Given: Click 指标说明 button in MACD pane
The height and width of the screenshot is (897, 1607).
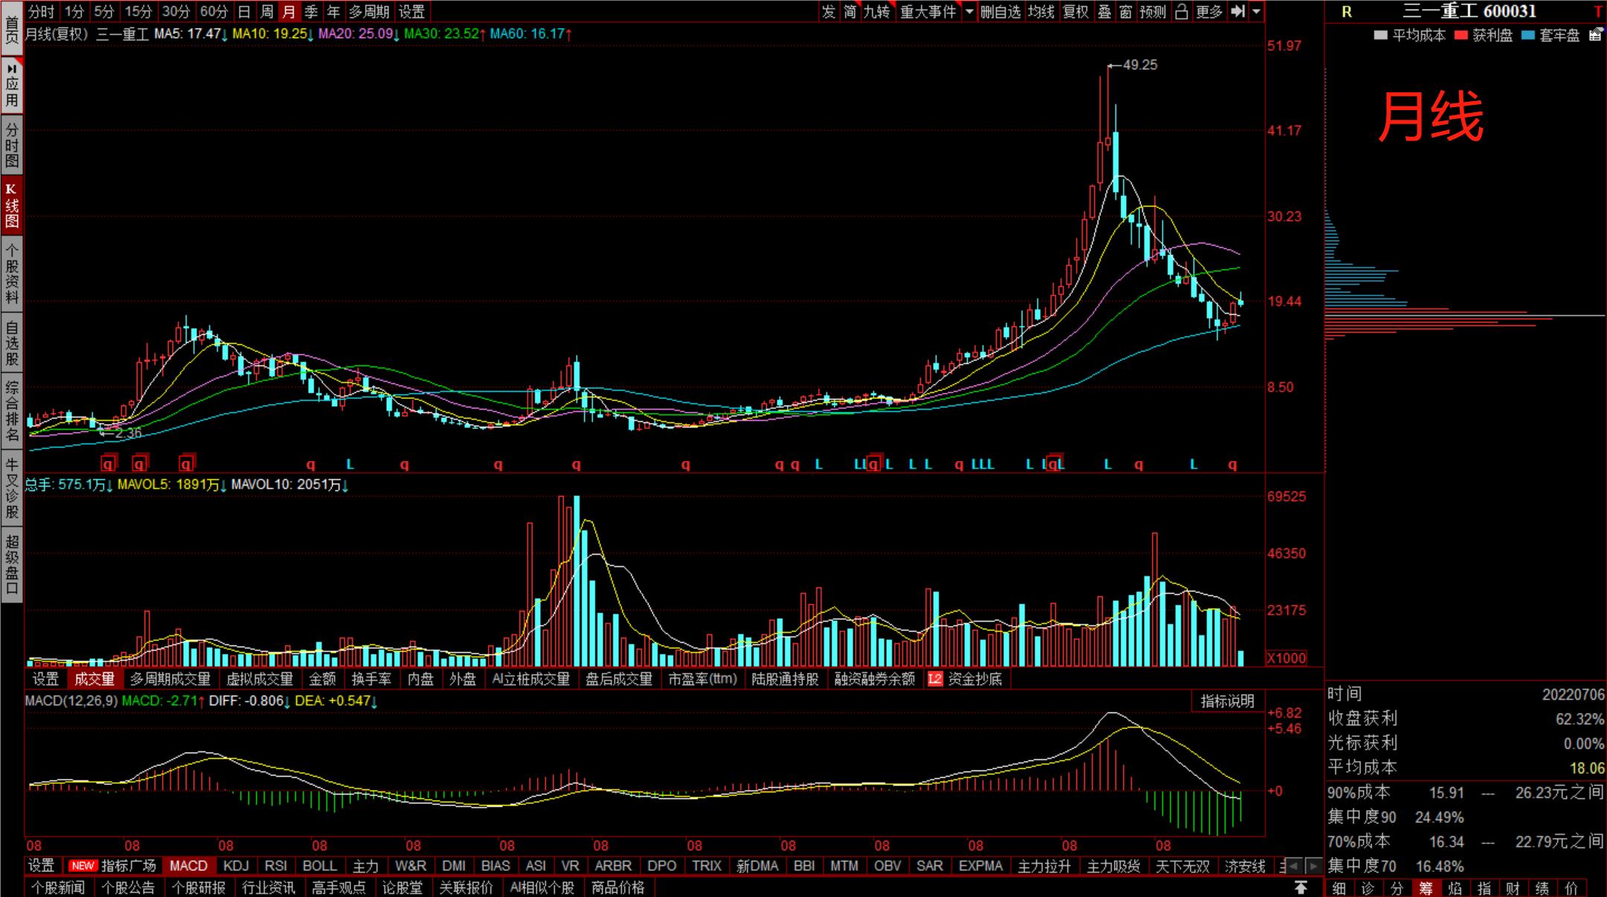Looking at the screenshot, I should coord(1227,701).
